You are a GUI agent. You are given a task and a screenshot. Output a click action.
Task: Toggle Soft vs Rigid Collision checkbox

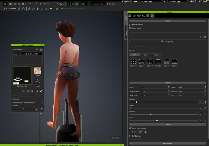130,128
